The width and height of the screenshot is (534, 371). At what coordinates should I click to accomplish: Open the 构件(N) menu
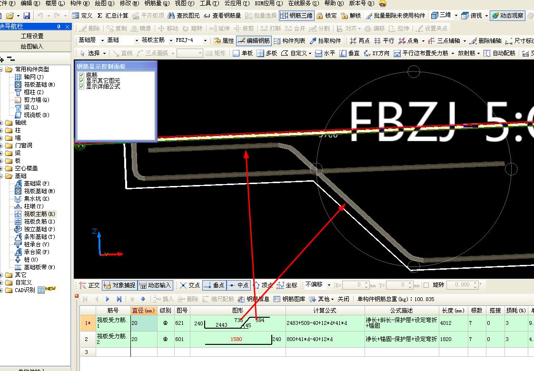pyautogui.click(x=79, y=3)
